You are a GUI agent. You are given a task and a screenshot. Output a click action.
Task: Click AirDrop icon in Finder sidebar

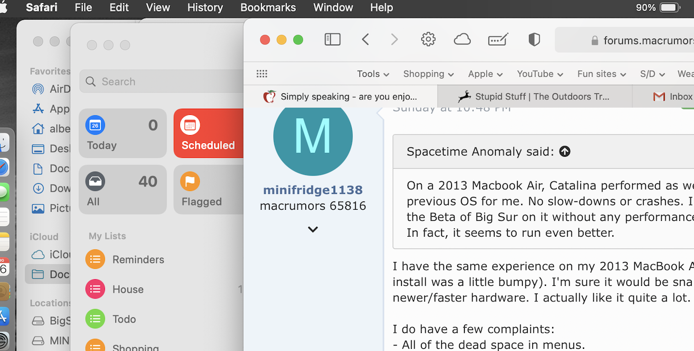[x=38, y=89]
